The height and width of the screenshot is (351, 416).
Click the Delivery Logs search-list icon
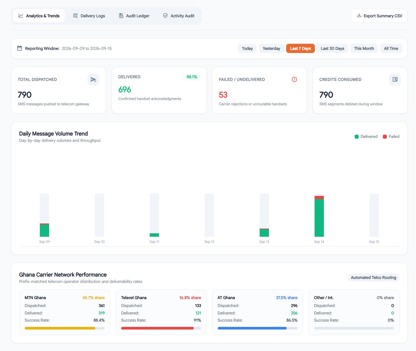[x=75, y=16]
